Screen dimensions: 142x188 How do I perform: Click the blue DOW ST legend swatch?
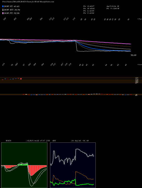(3, 6)
